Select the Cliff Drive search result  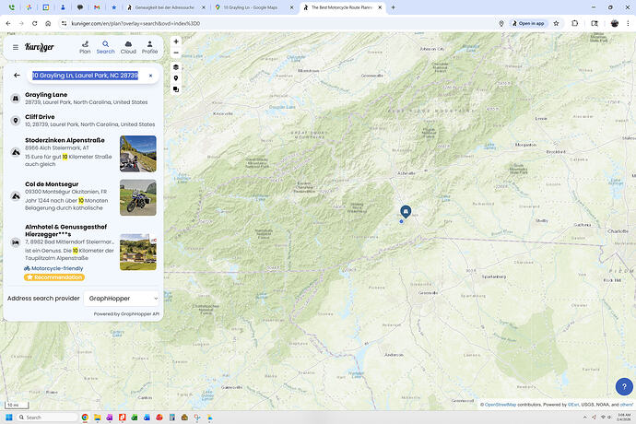(83, 121)
